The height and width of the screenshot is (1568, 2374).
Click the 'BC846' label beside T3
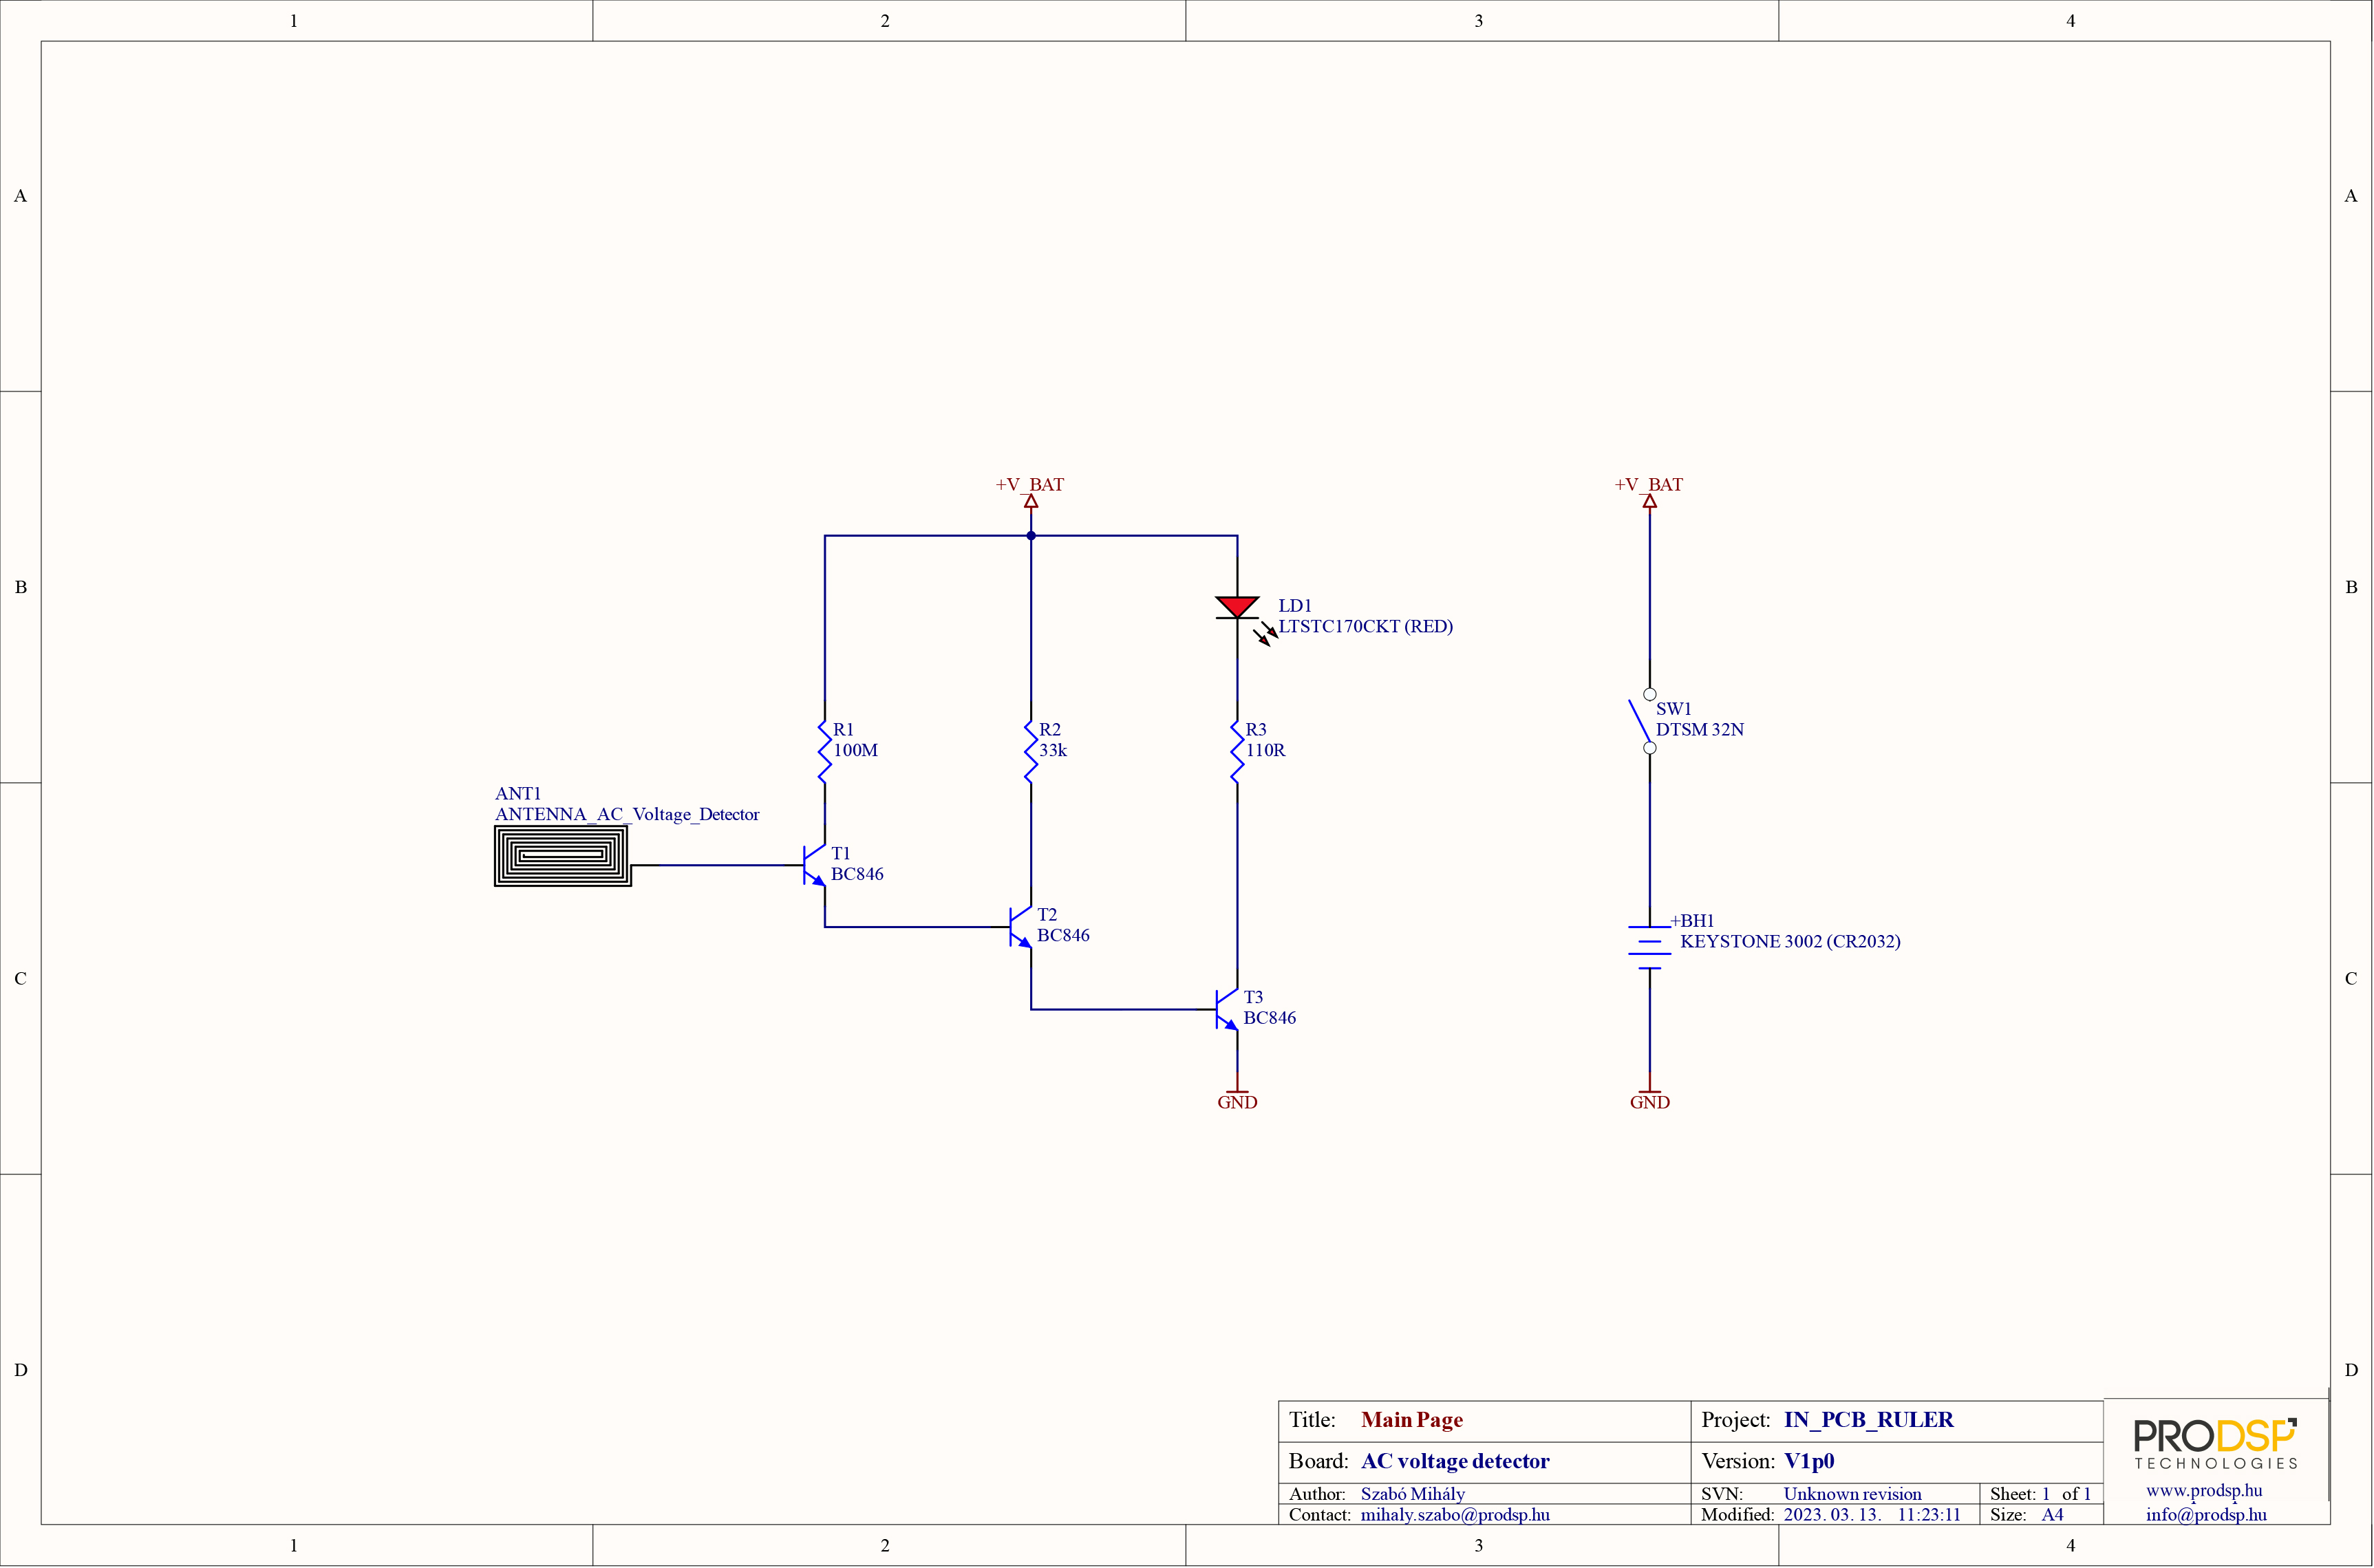point(1270,1018)
